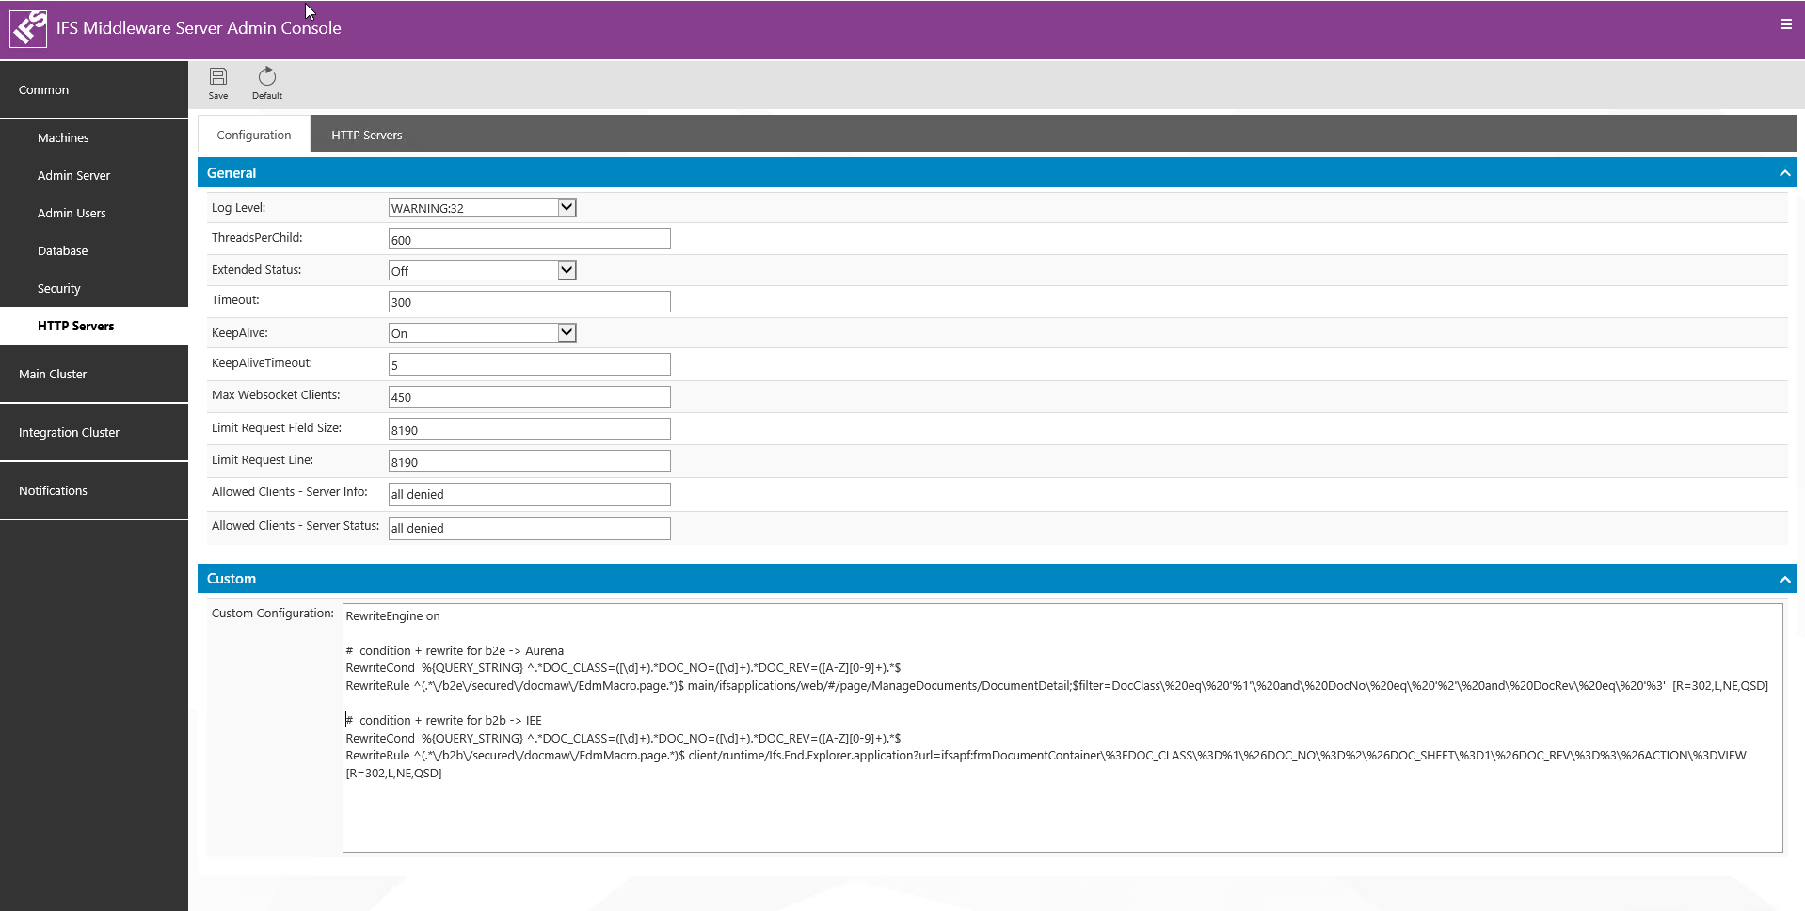Open Security in sidebar

coord(94,288)
